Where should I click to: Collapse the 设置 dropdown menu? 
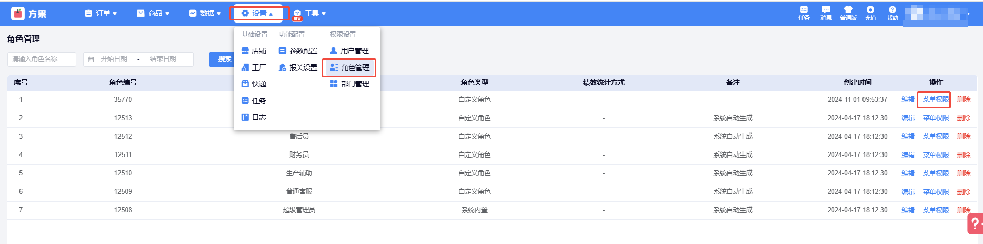[257, 13]
